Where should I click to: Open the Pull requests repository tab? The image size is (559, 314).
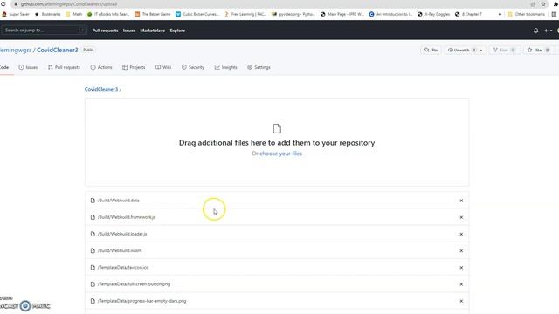click(x=64, y=67)
